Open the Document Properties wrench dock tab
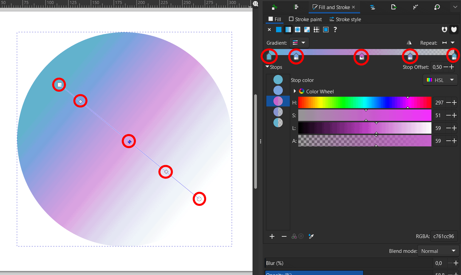The image size is (461, 275). [274, 7]
